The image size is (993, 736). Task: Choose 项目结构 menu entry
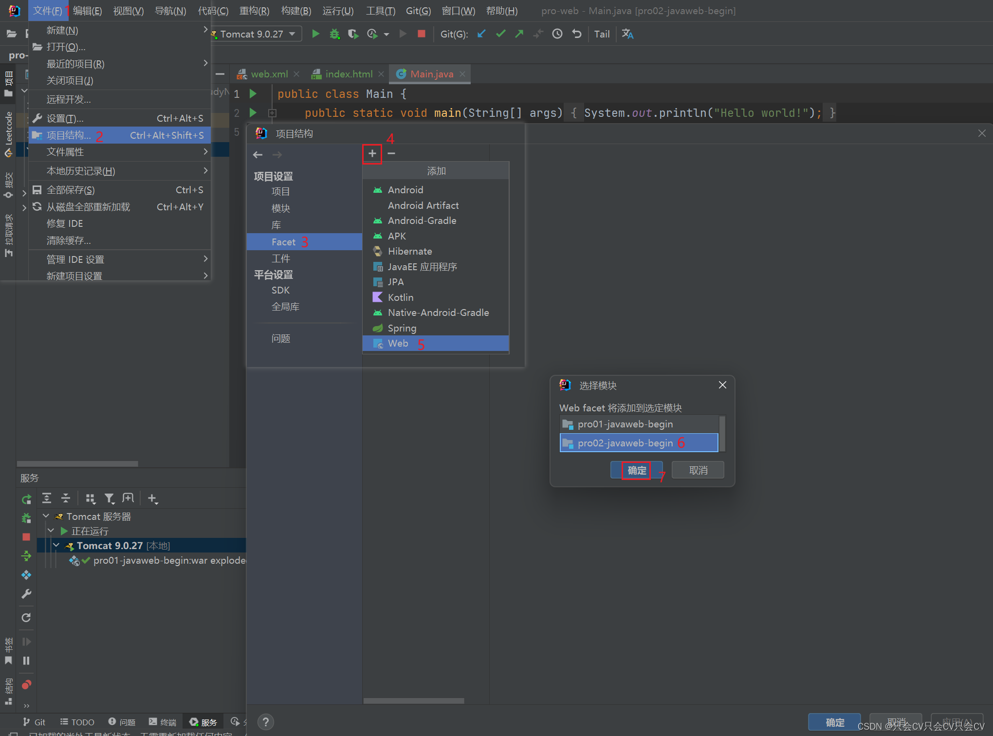click(x=120, y=135)
